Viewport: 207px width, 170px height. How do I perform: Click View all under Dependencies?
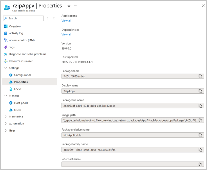66,34
